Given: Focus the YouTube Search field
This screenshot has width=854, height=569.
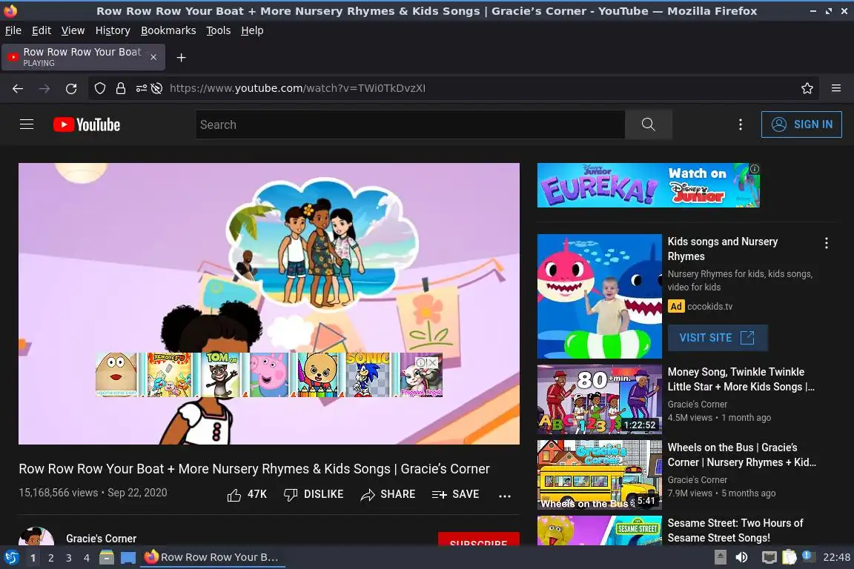Looking at the screenshot, I should (x=410, y=124).
